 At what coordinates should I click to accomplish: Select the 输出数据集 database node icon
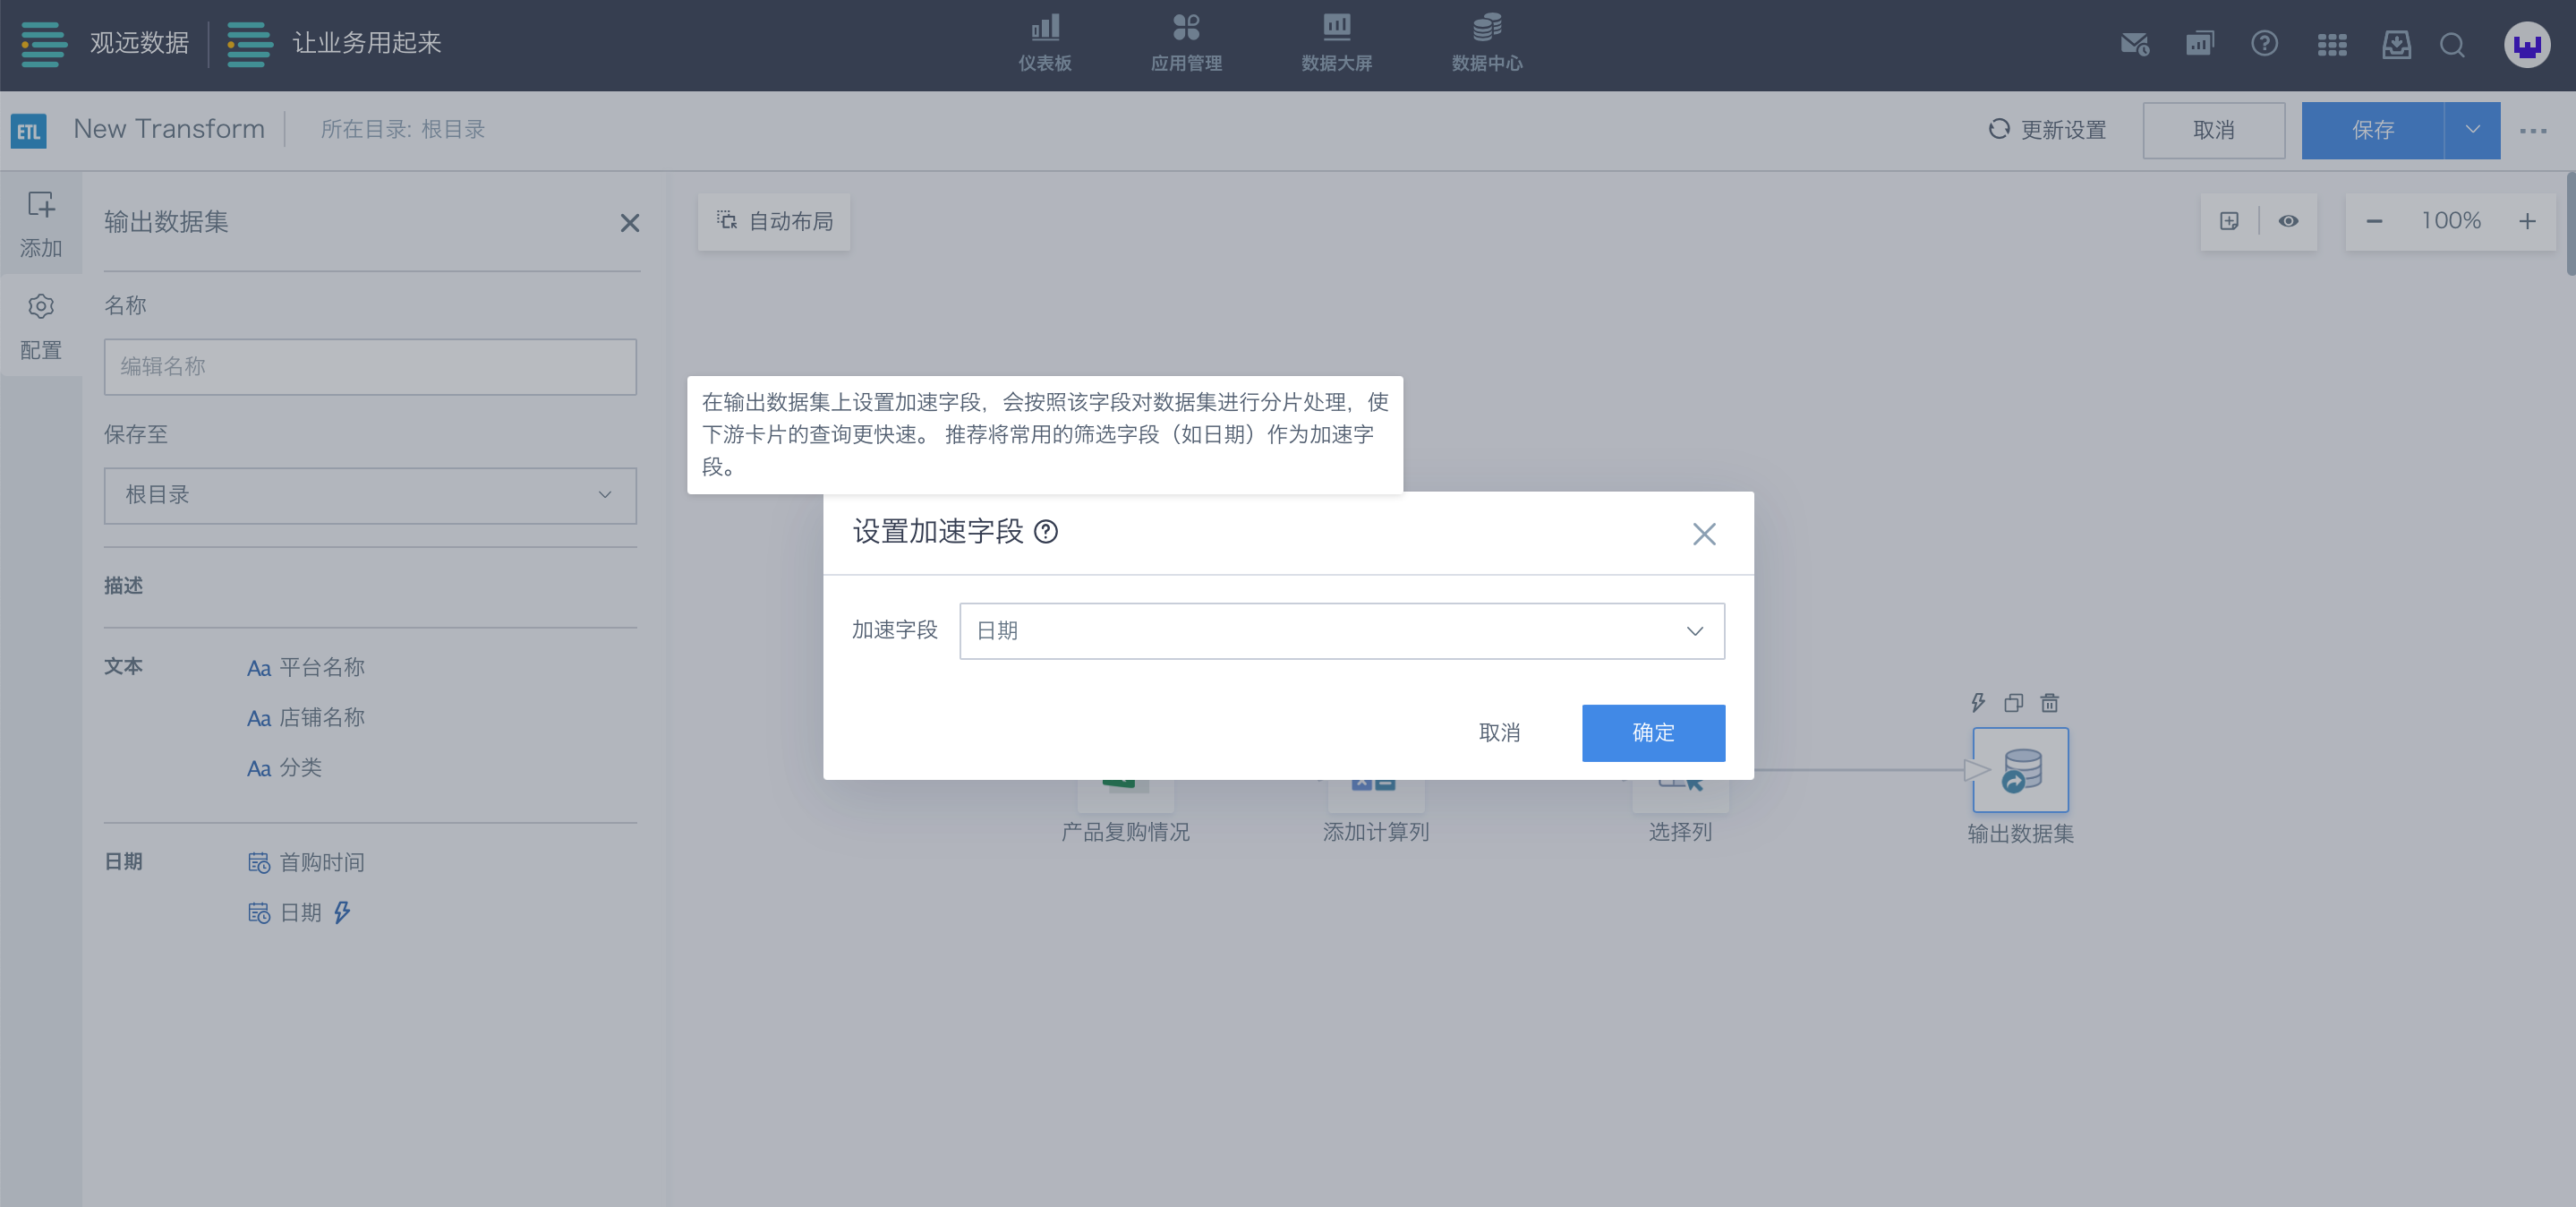pyautogui.click(x=2020, y=769)
